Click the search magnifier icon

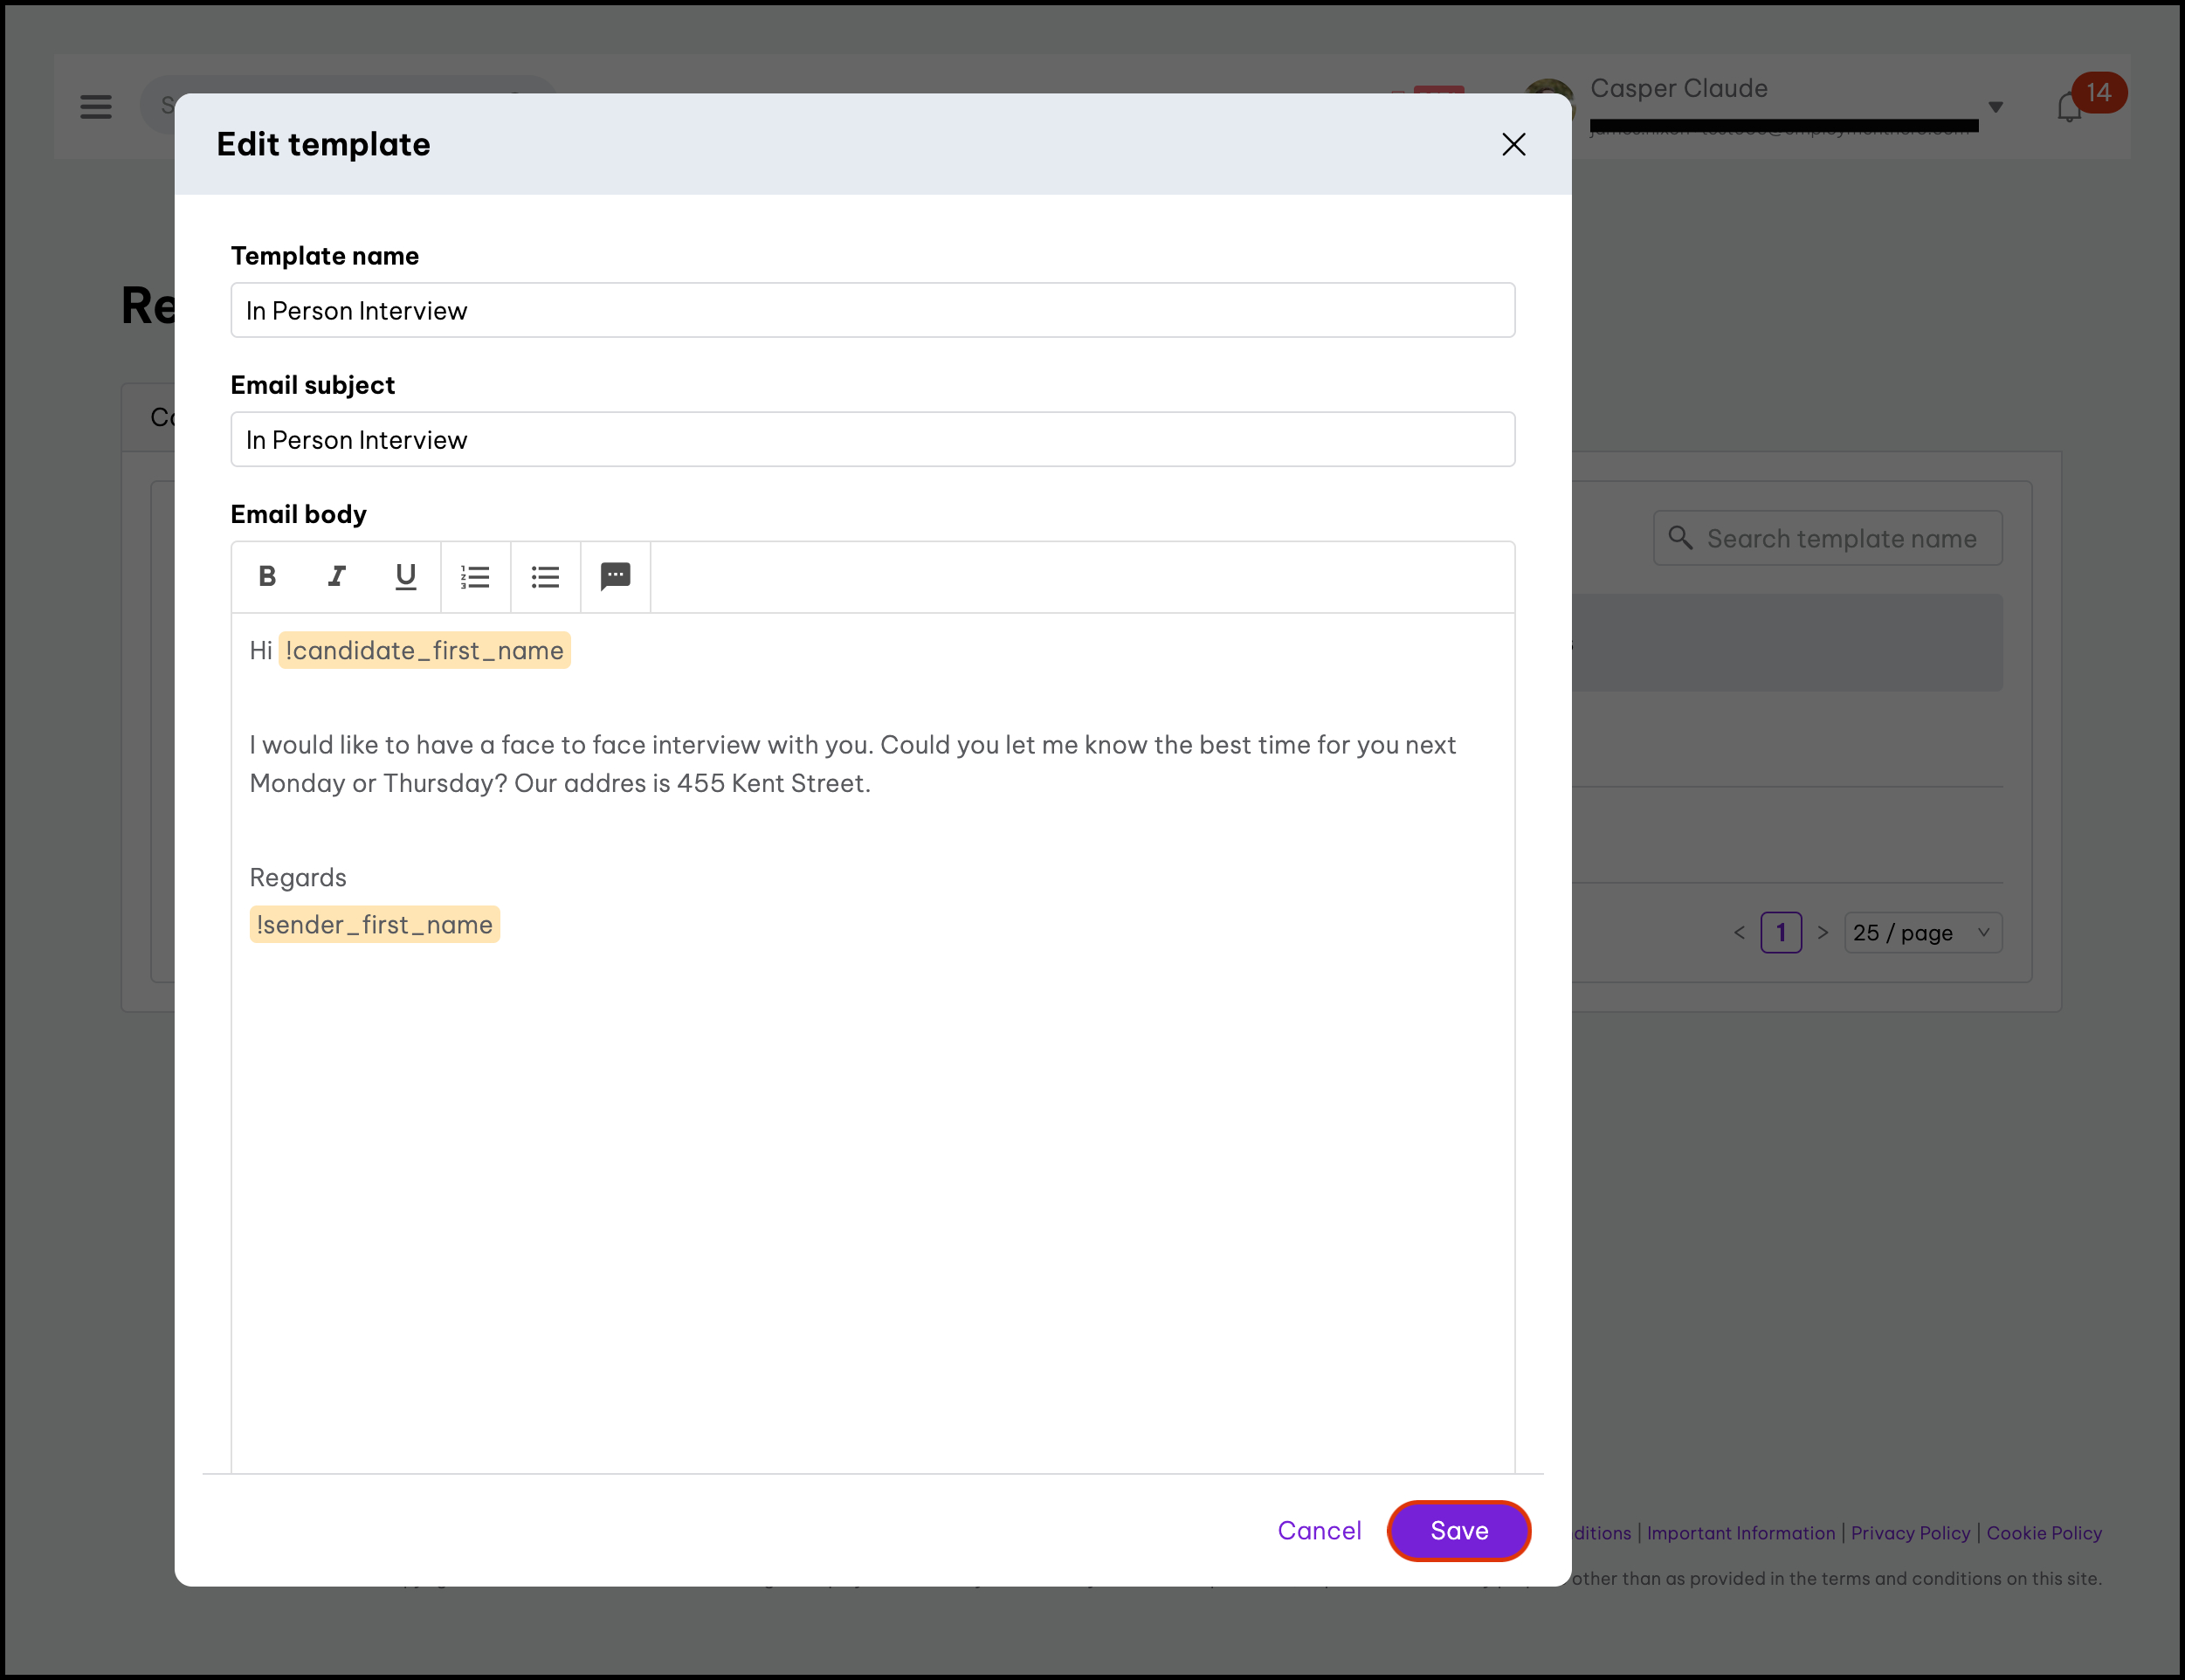click(x=1680, y=538)
